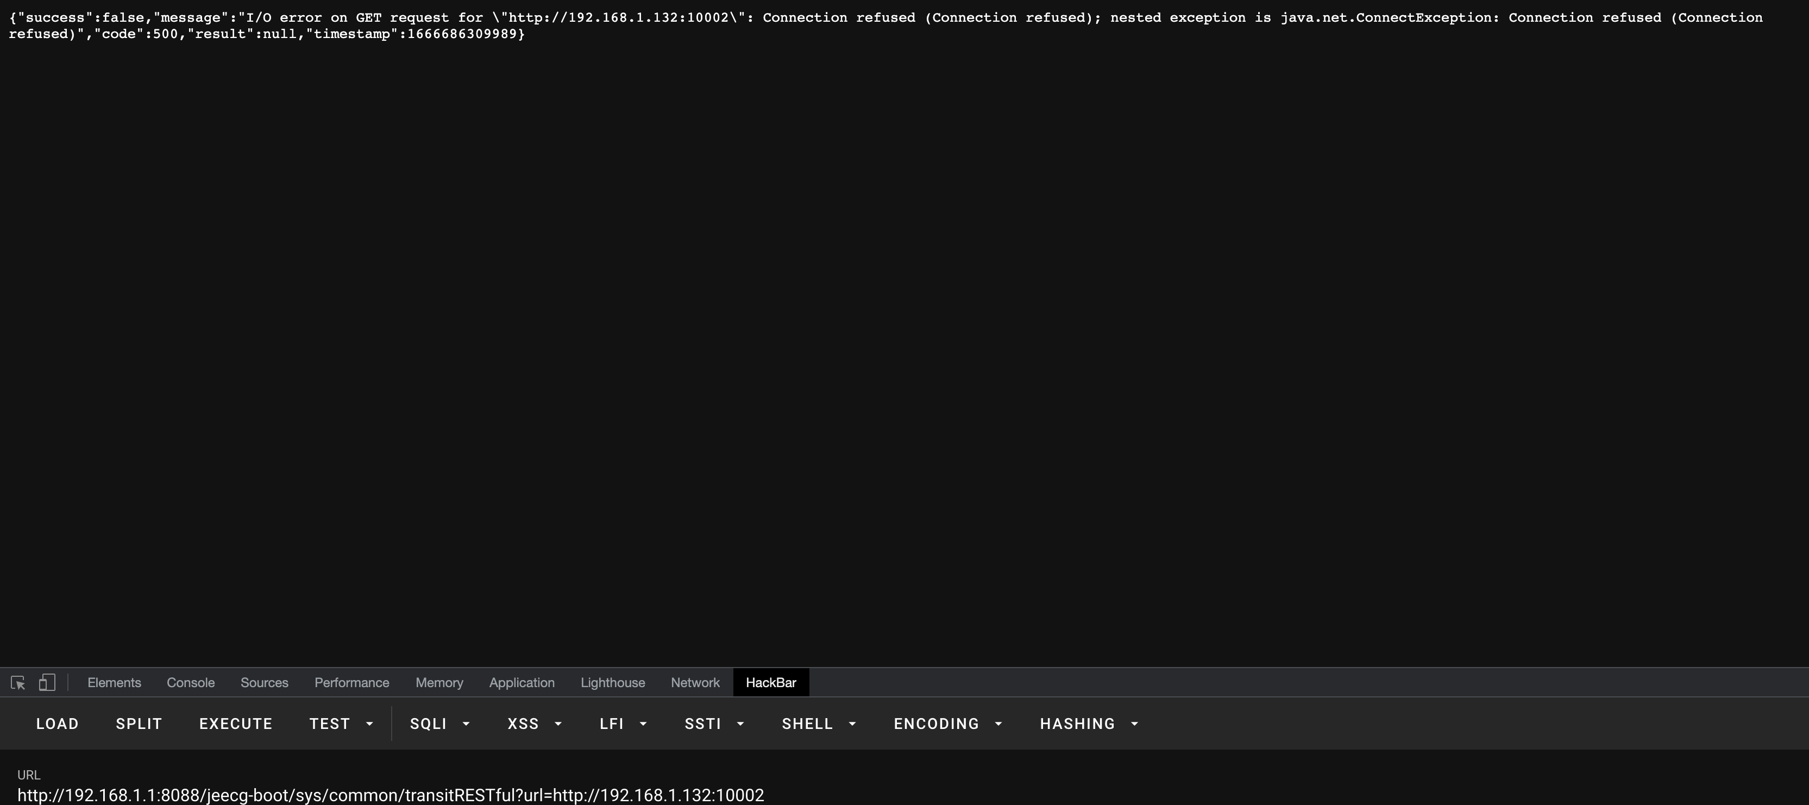Expand the TEST dropdown menu
The height and width of the screenshot is (805, 1809).
pos(341,724)
